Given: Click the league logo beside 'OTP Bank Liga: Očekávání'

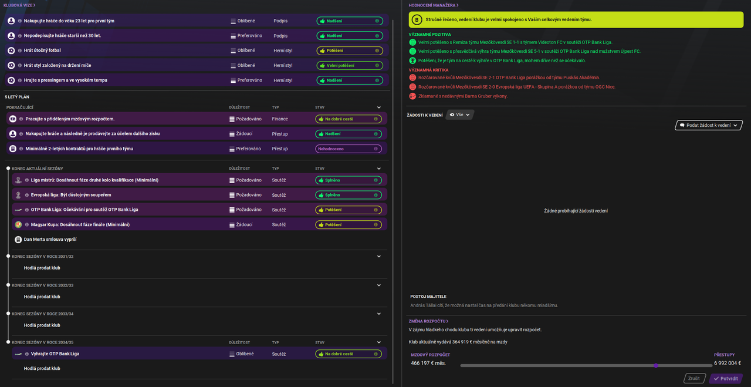Looking at the screenshot, I should (x=18, y=210).
